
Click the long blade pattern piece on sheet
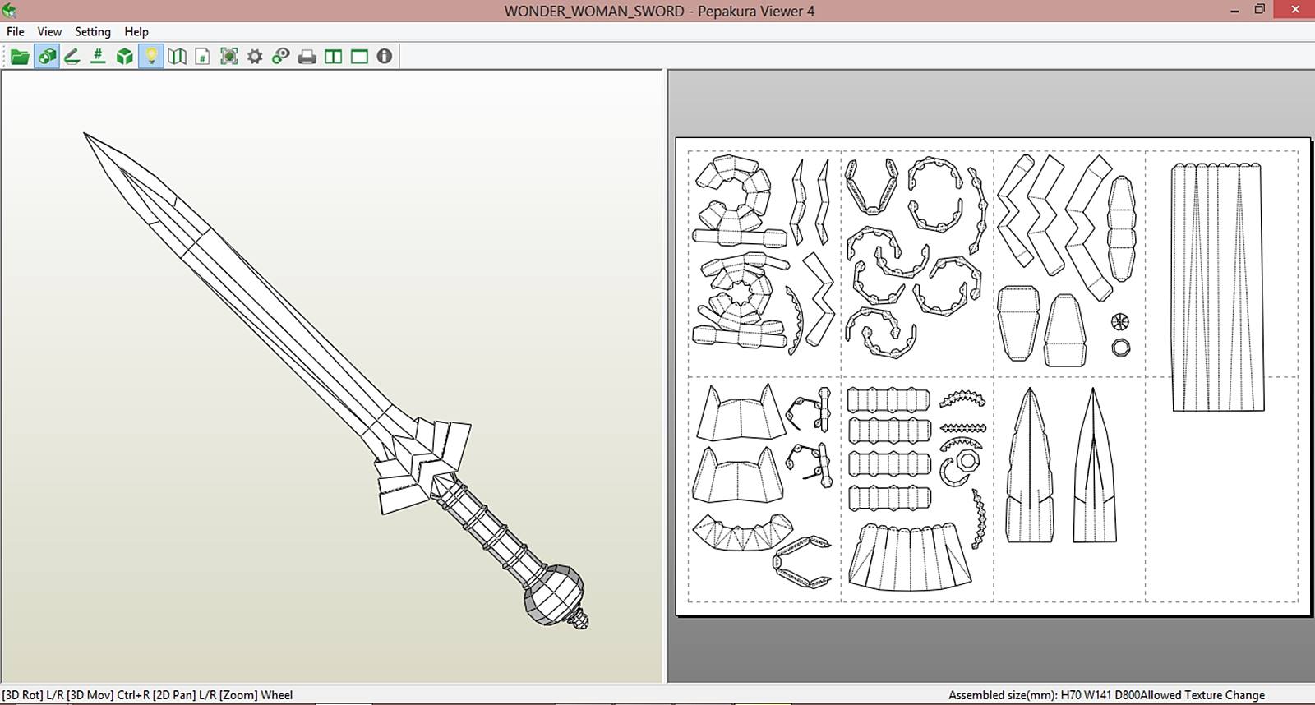pos(1217,287)
